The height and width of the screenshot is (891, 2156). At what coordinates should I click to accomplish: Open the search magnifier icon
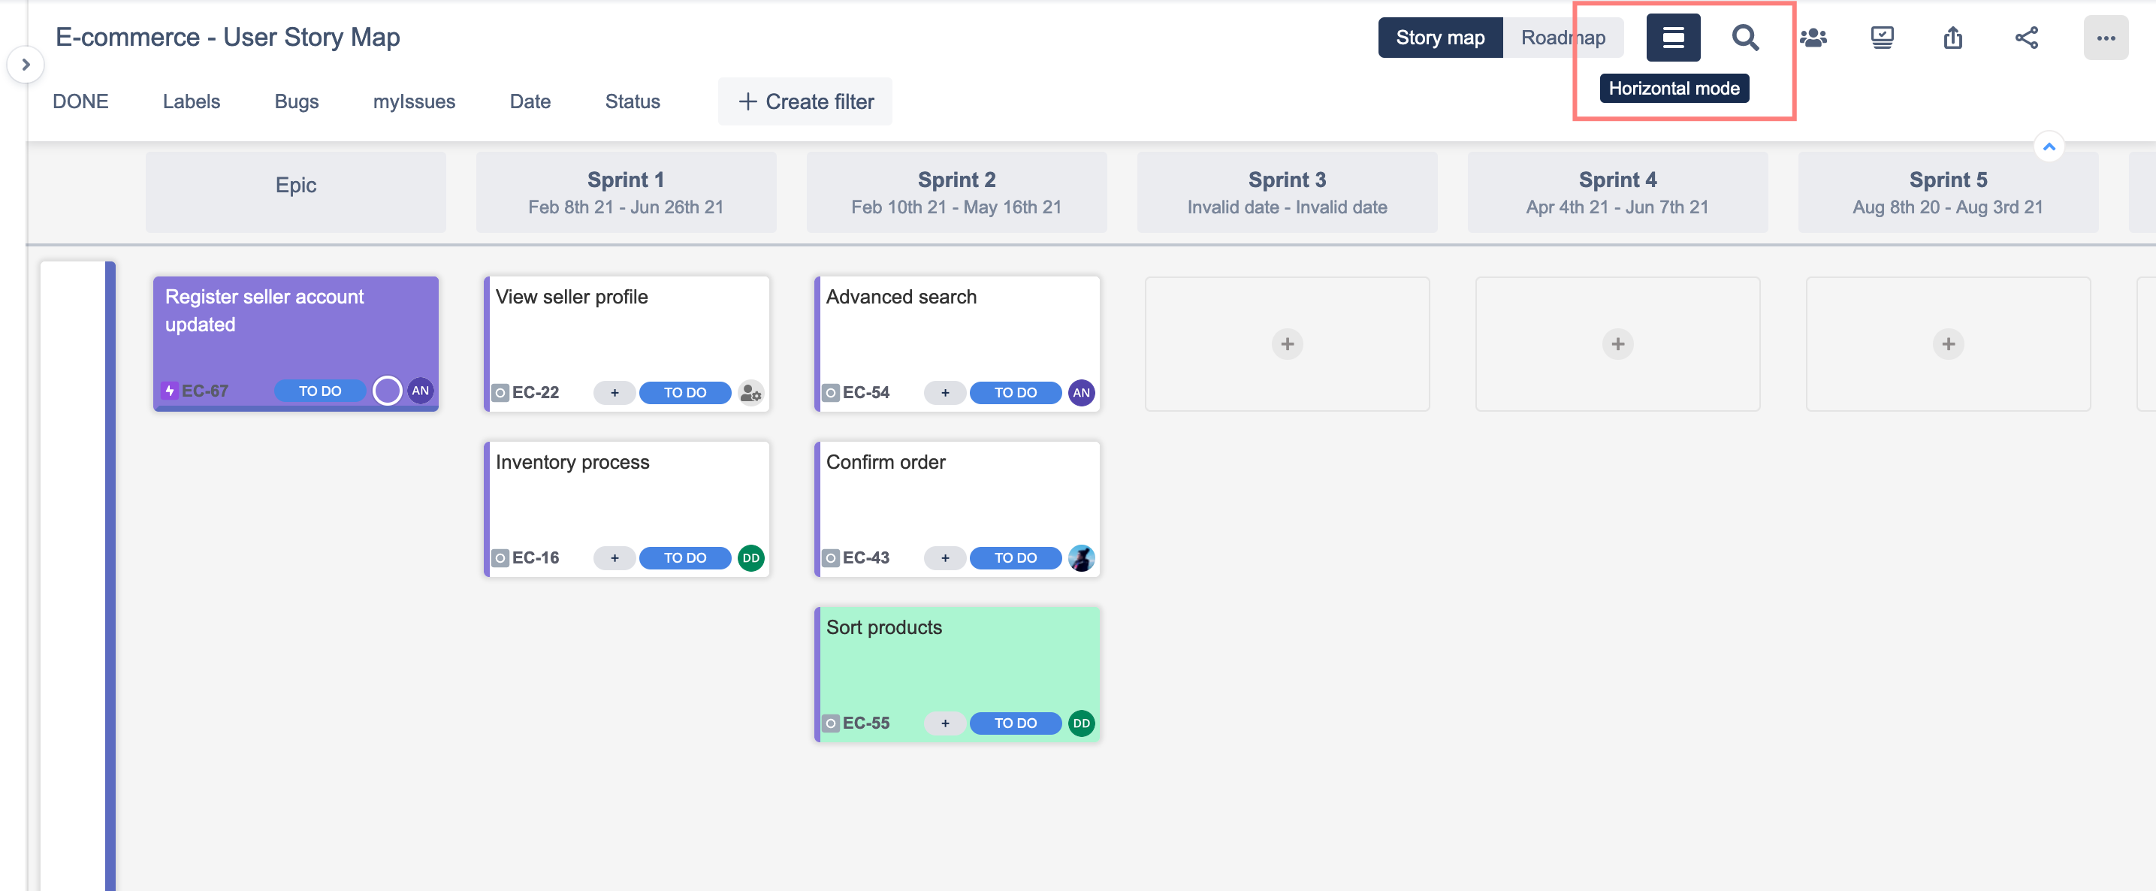1744,38
